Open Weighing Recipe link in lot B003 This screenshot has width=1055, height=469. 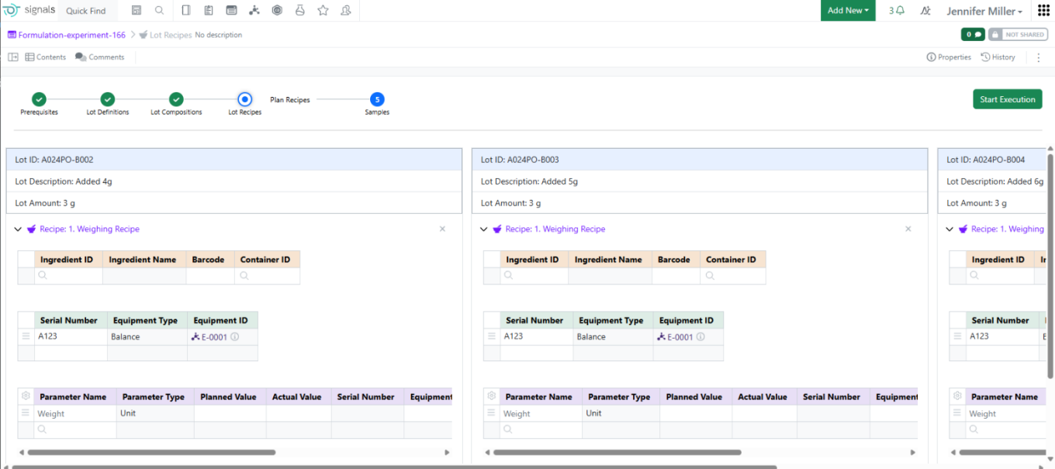click(x=555, y=229)
